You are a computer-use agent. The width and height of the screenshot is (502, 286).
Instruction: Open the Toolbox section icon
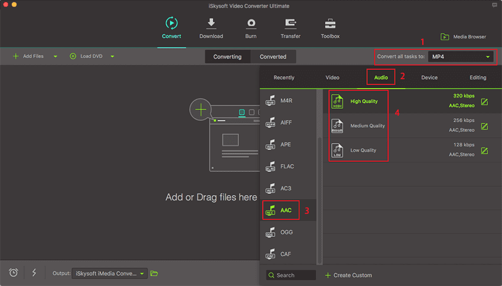[330, 24]
